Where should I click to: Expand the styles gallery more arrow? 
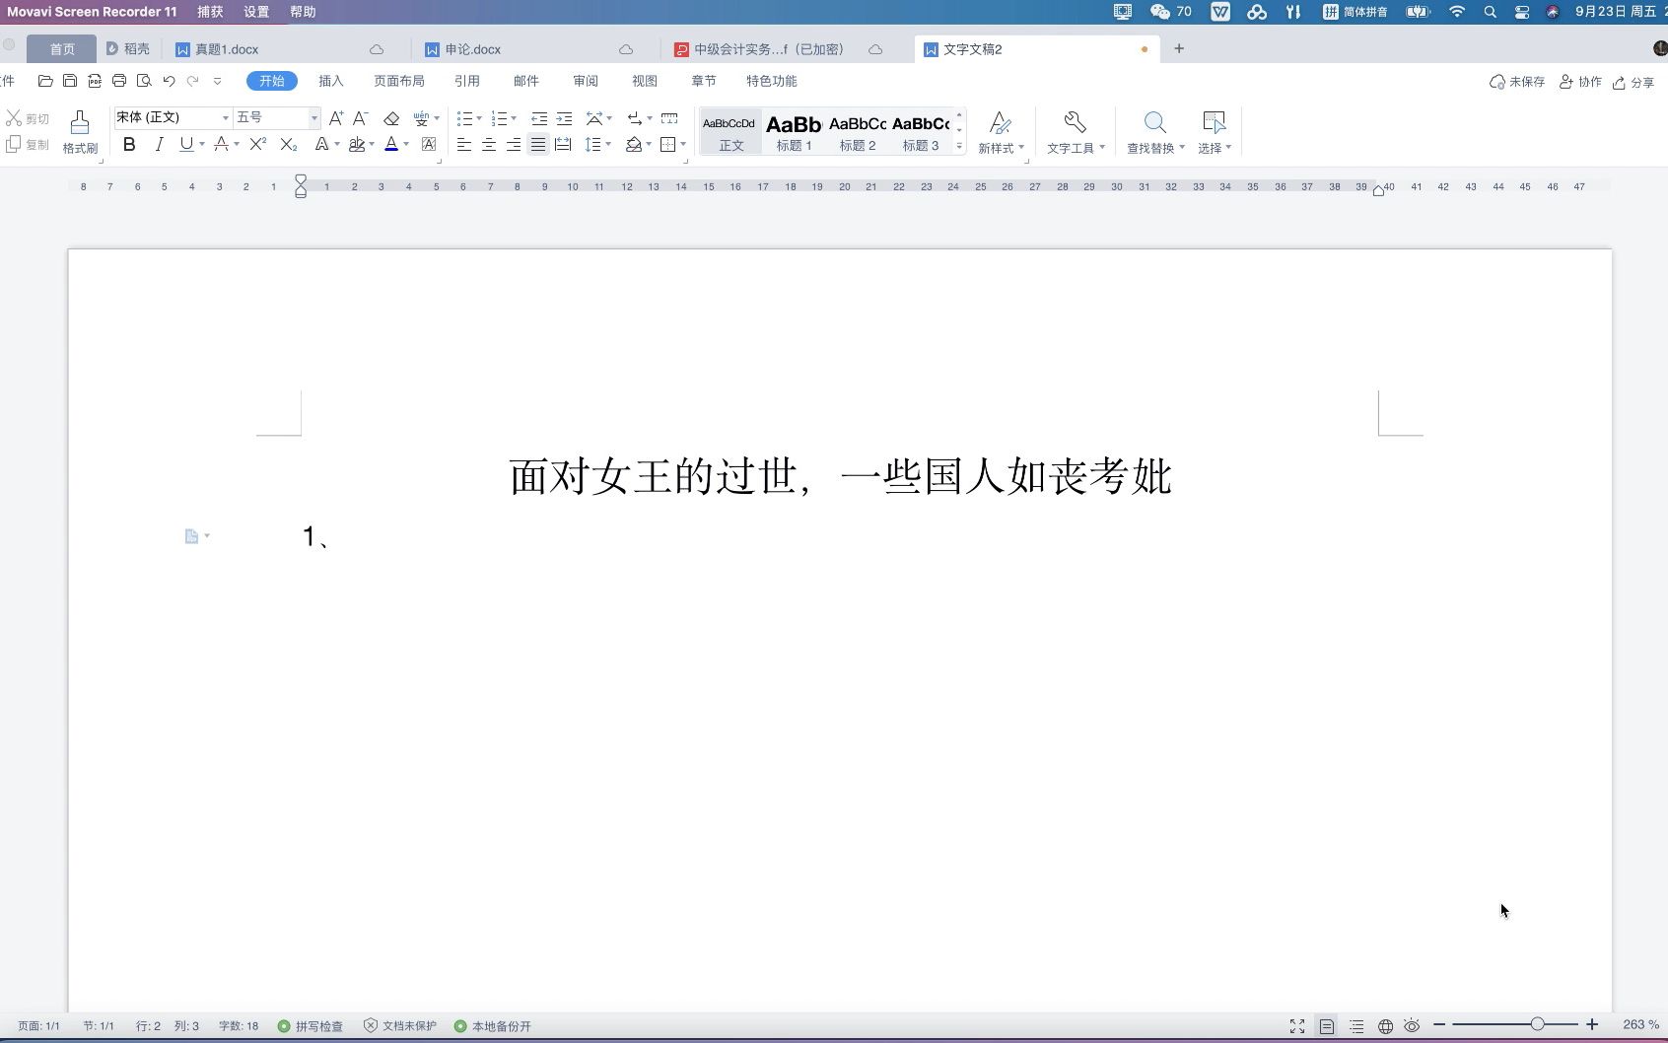[x=959, y=146]
